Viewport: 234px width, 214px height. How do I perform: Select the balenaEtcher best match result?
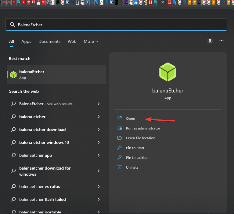click(56, 75)
